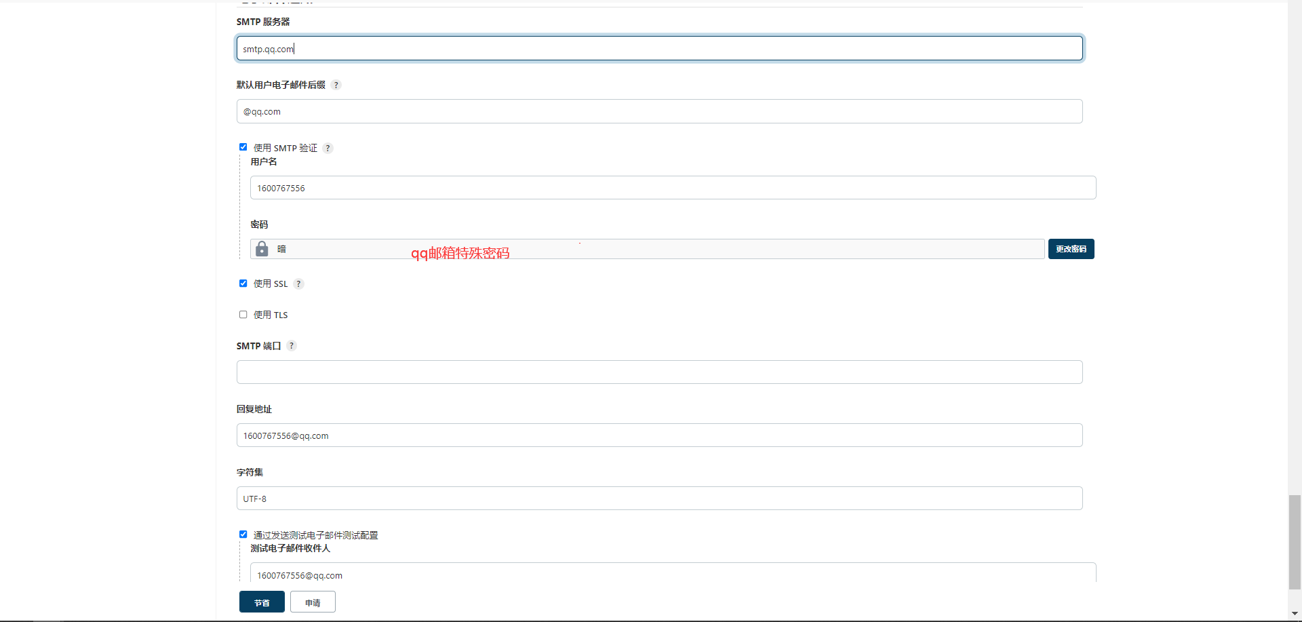Open help icon next to 使用 SSL
This screenshot has width=1302, height=622.
[x=298, y=284]
